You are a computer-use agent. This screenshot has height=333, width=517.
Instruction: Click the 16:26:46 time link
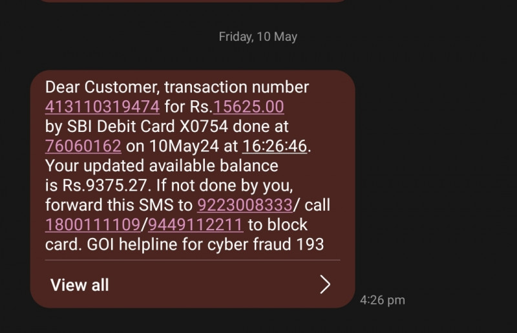point(275,146)
